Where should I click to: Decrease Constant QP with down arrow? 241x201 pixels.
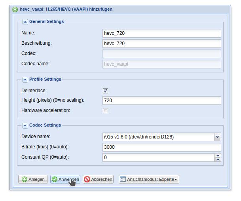point(218,159)
